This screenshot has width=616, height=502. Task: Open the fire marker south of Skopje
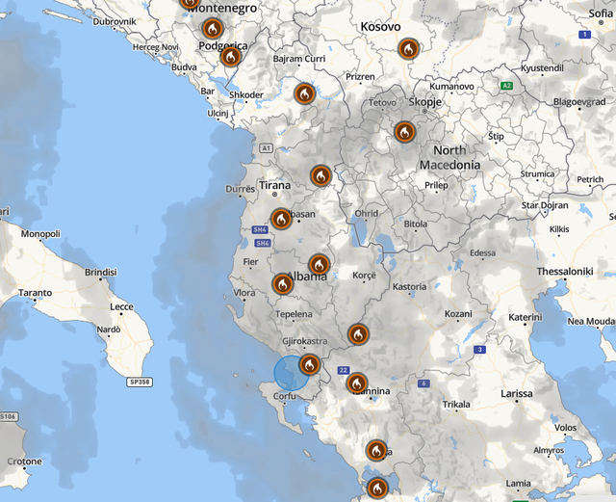404,132
